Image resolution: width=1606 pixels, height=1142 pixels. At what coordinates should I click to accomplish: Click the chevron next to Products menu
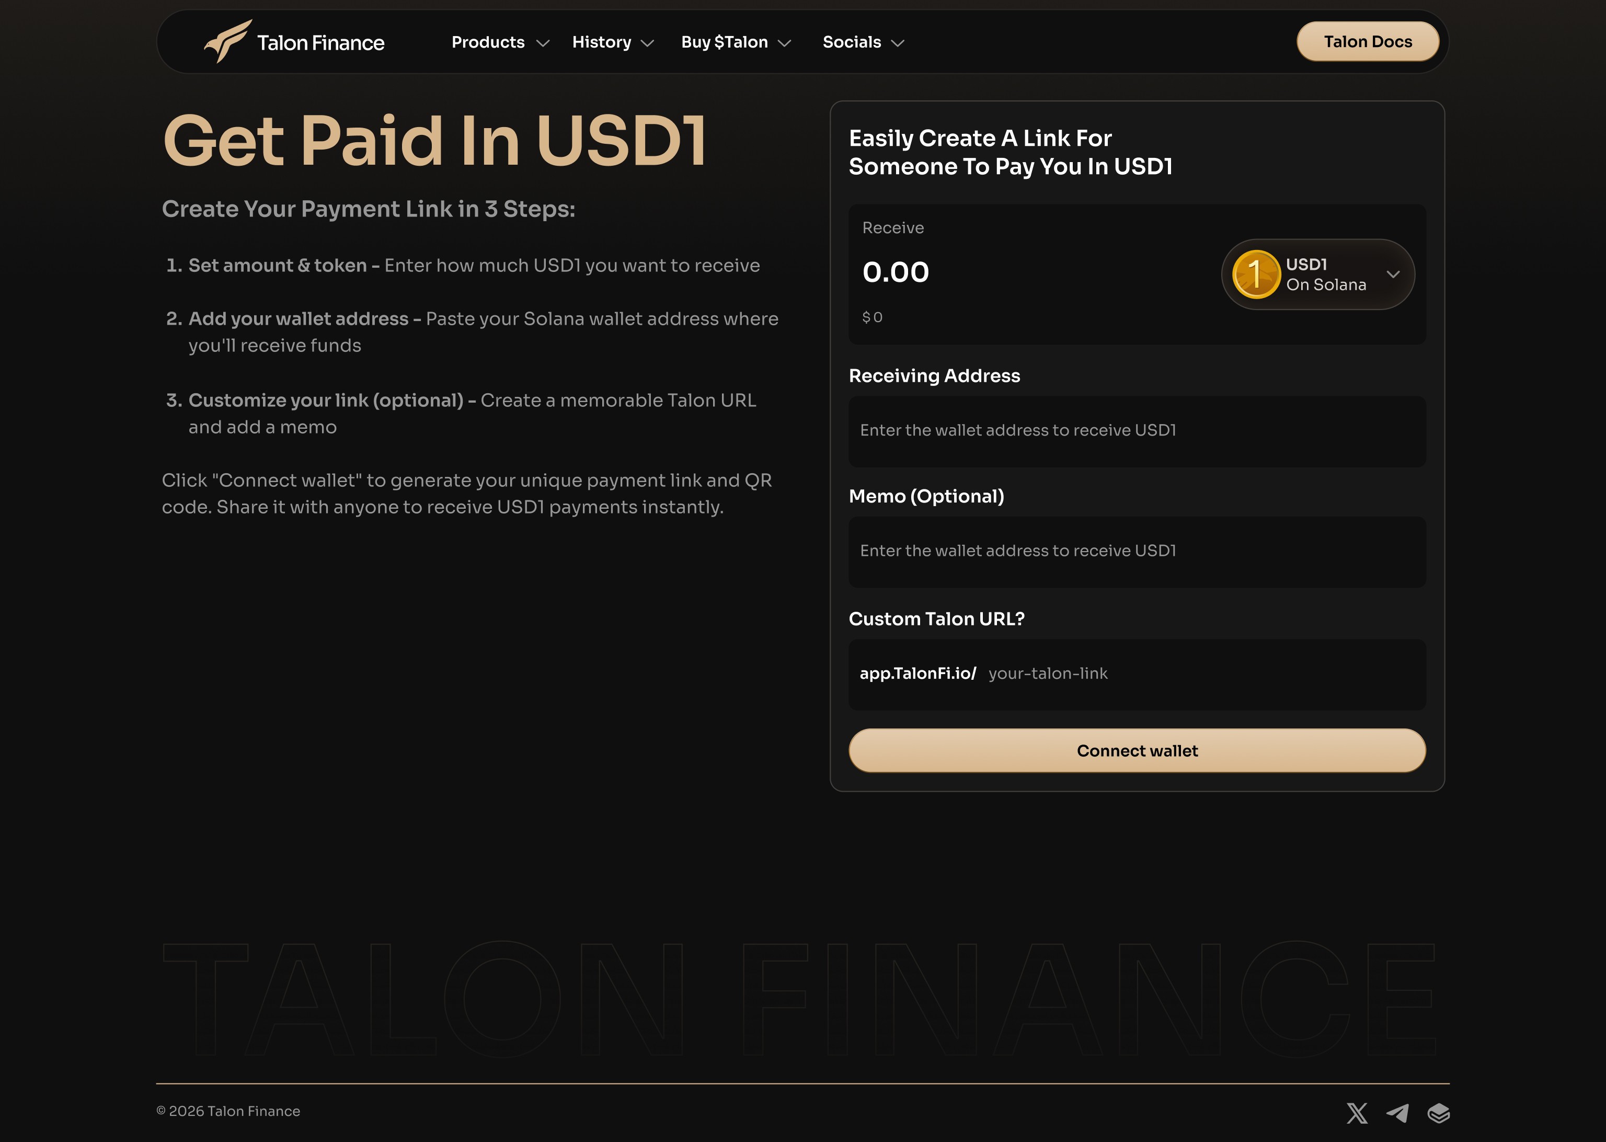coord(542,43)
